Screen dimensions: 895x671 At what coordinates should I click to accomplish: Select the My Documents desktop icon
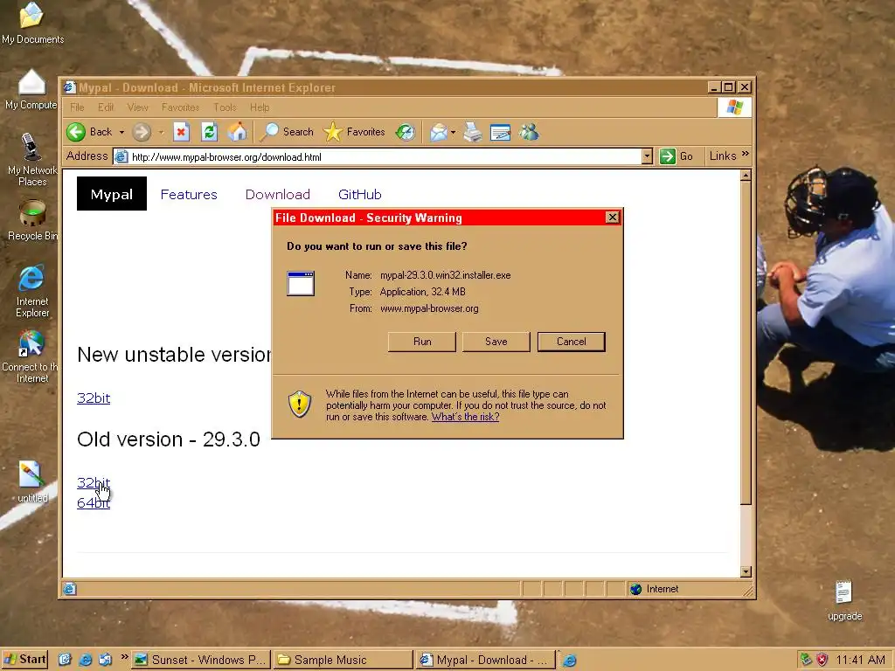coord(32,16)
